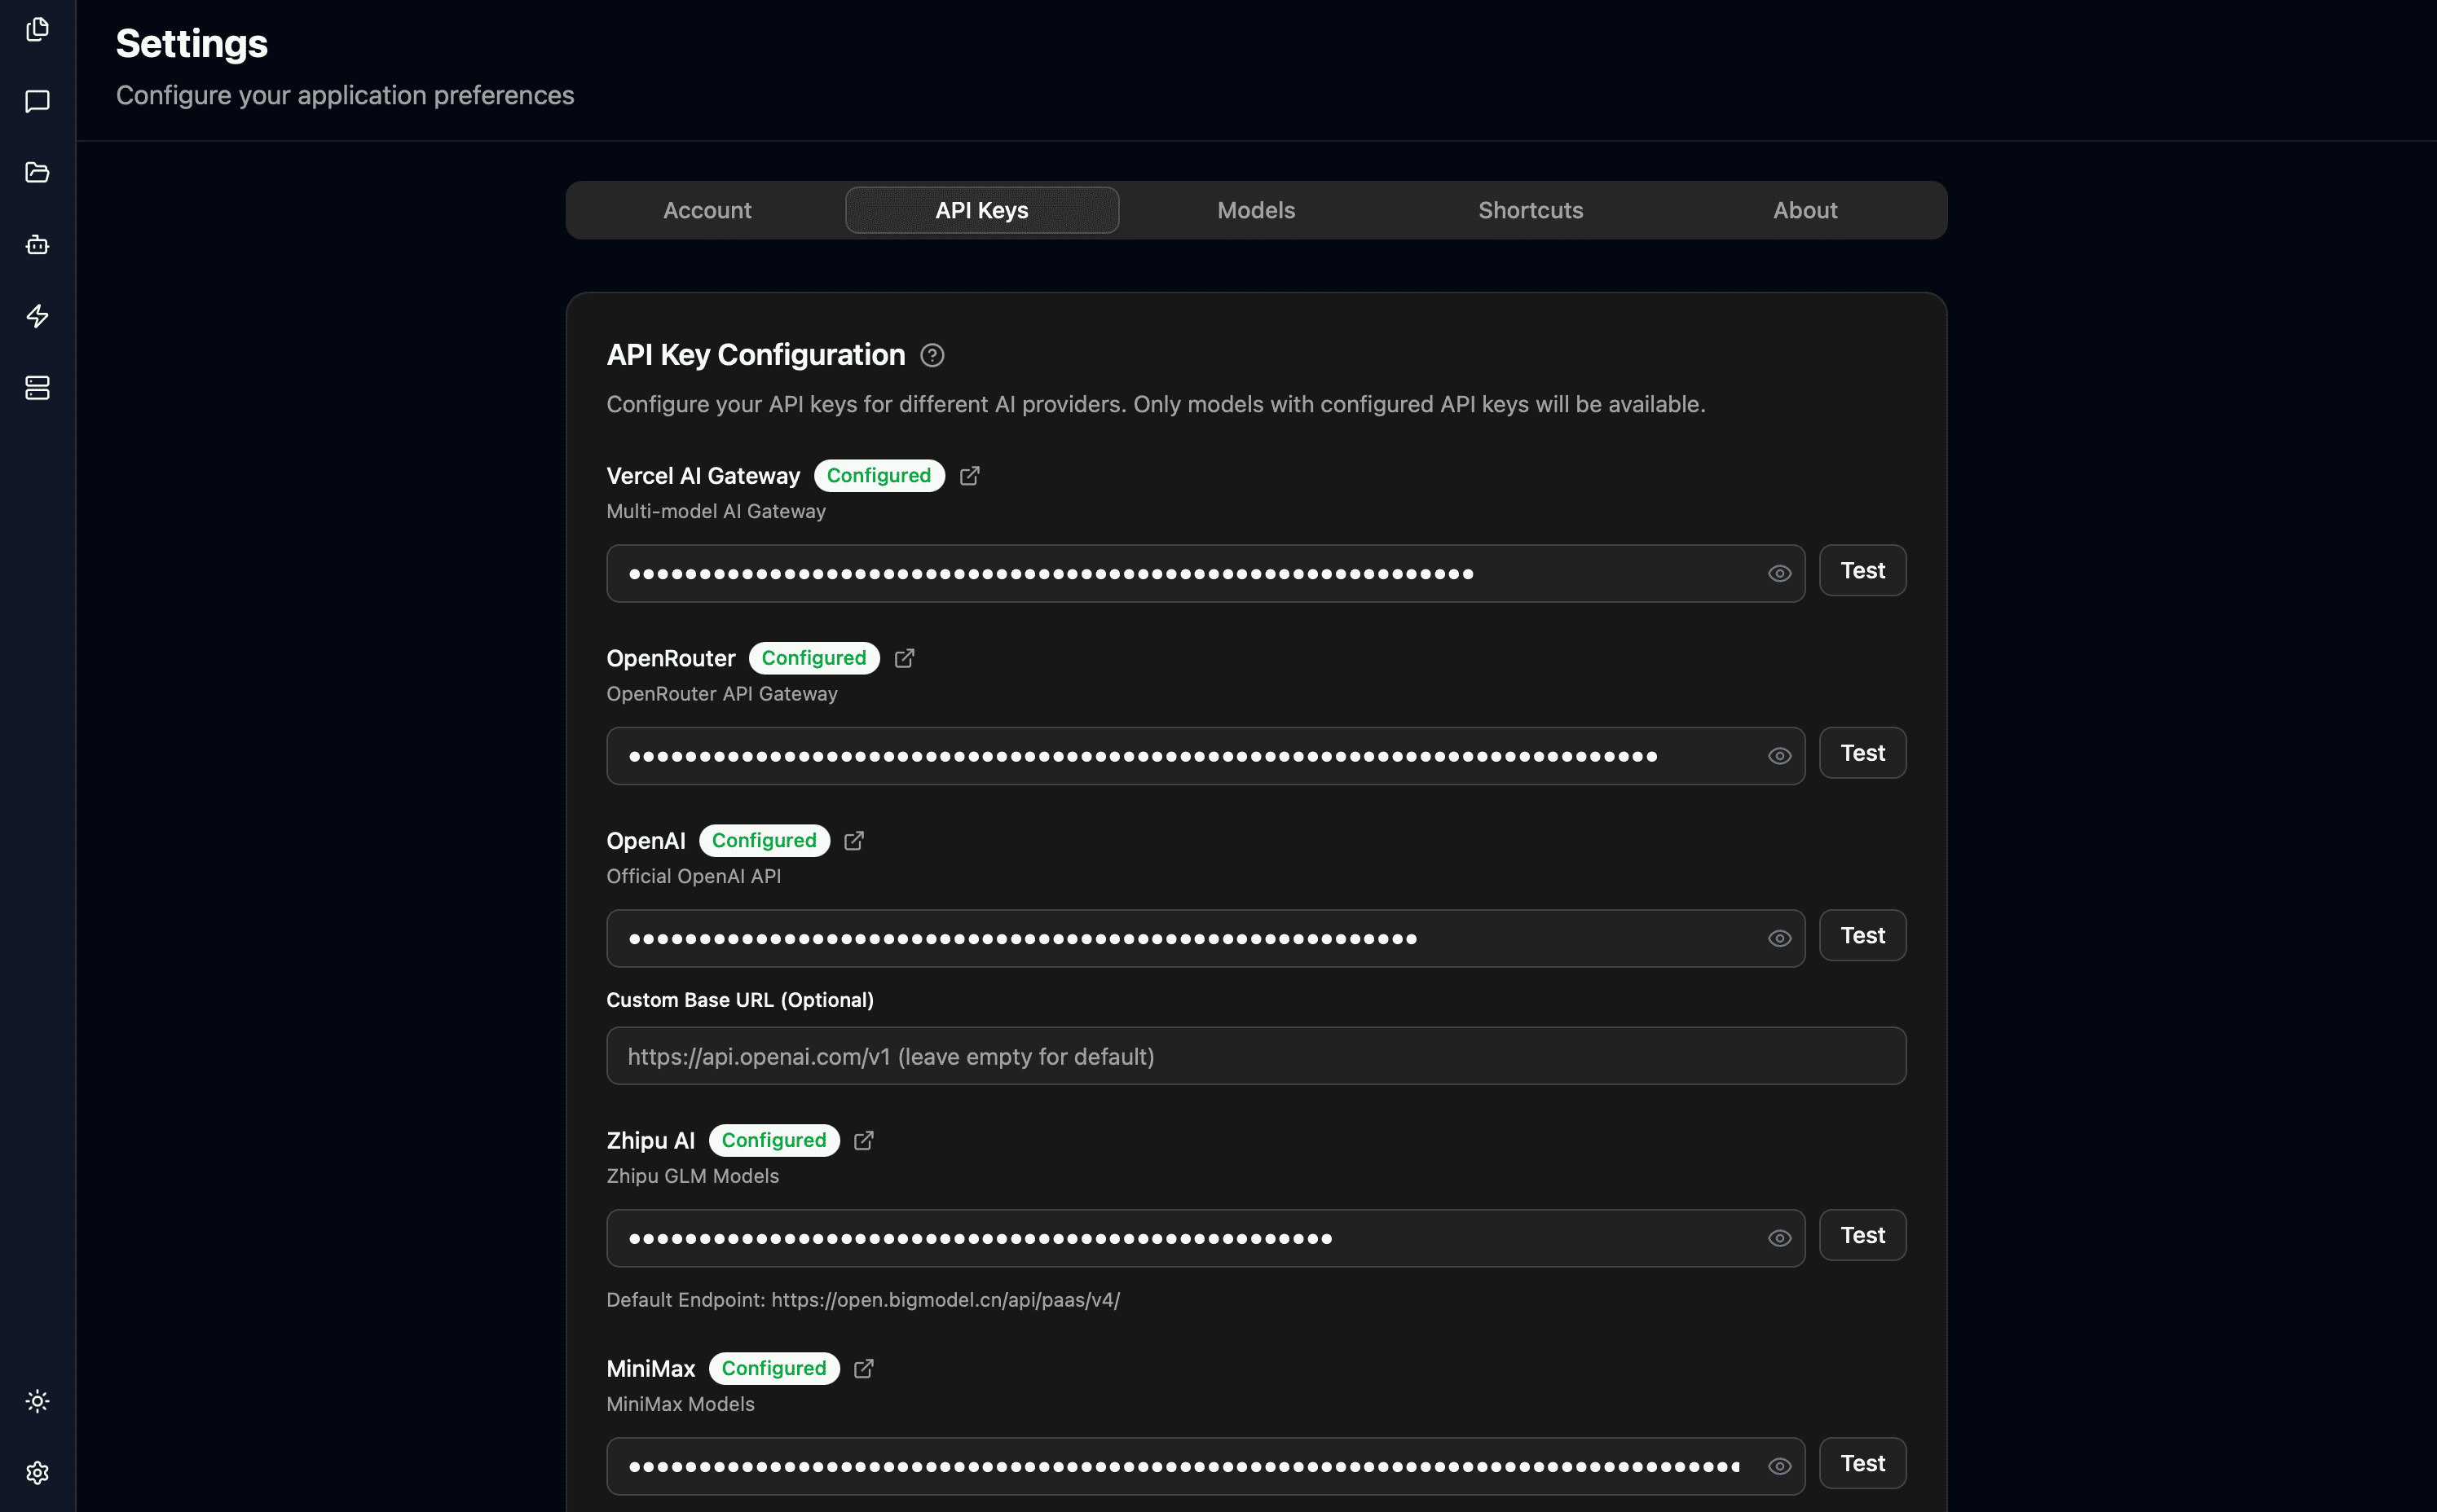Reveal the OpenRouter API key
The image size is (2437, 1512).
pos(1780,756)
